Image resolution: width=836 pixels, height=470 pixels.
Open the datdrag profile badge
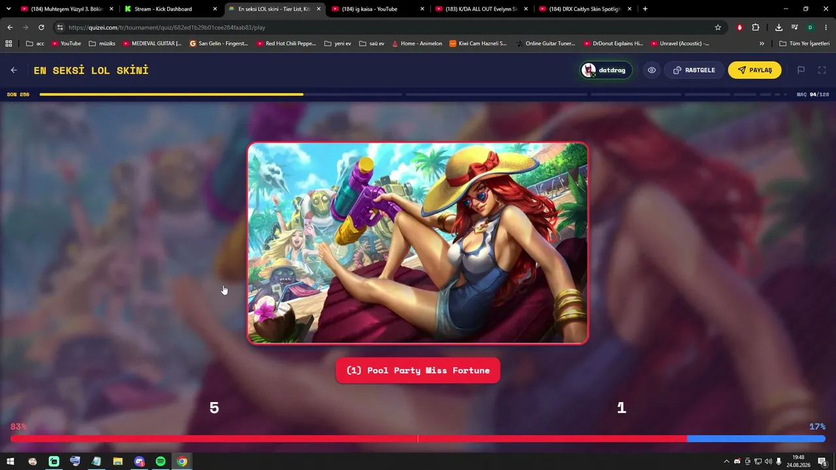(x=606, y=70)
